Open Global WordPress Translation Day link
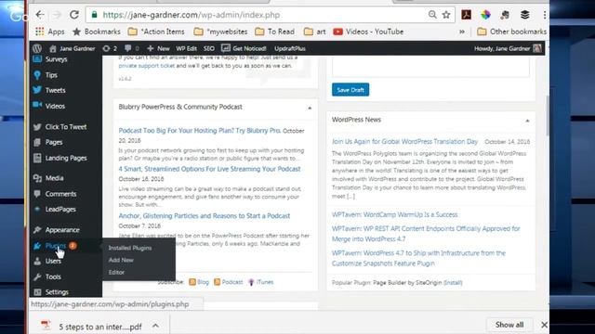The width and height of the screenshot is (595, 334). tap(404, 141)
